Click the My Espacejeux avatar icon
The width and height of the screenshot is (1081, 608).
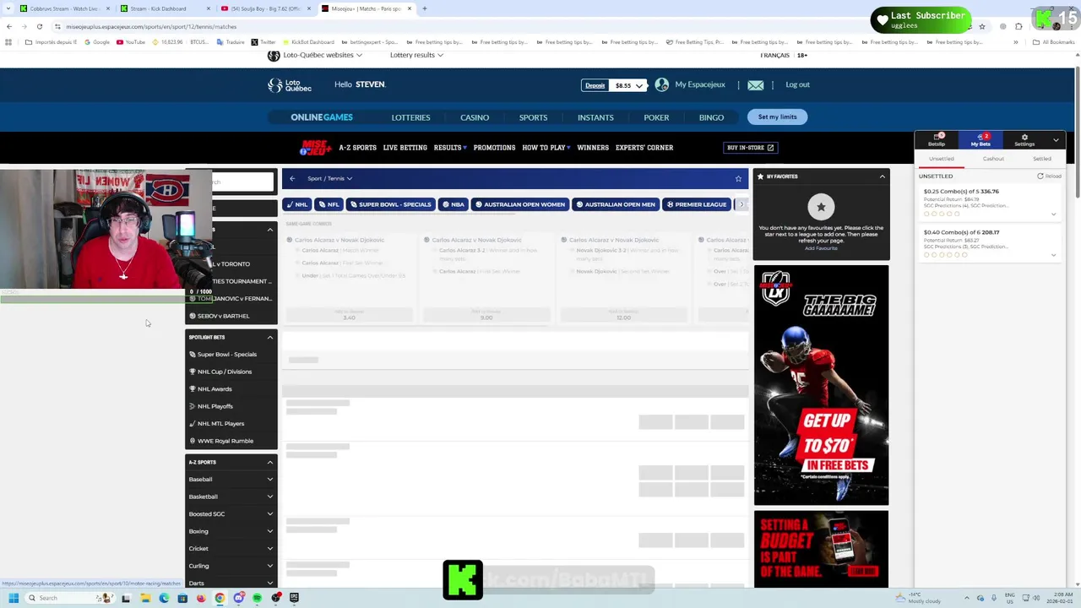click(x=662, y=84)
